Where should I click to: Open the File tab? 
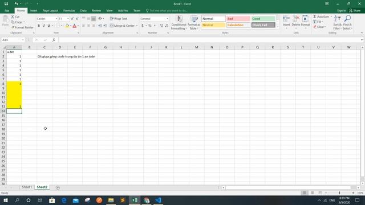point(7,10)
